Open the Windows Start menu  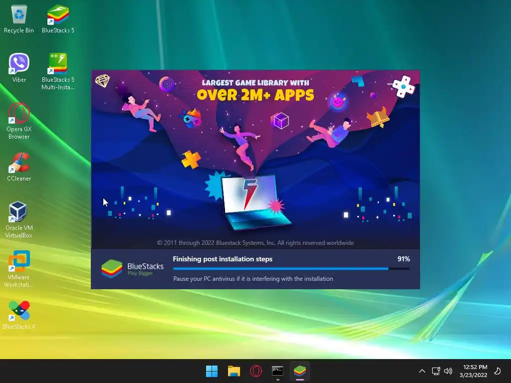(x=212, y=371)
